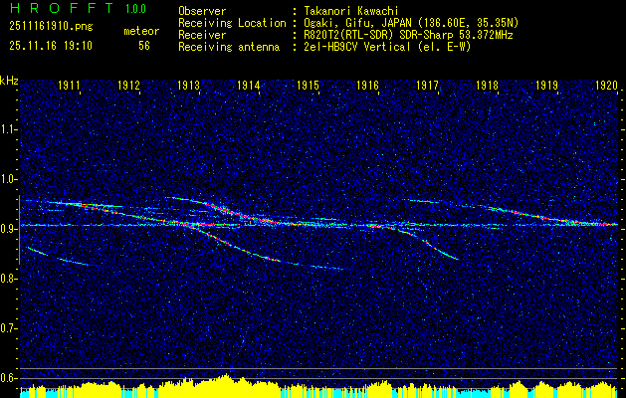Select the timestamp 25.11.16 19:10

tap(51, 46)
